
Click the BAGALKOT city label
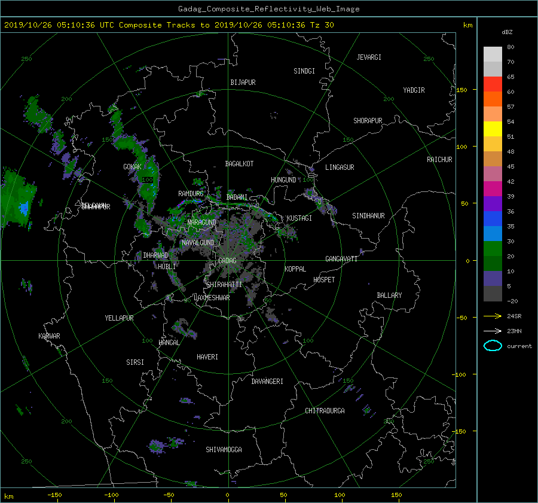tap(239, 164)
